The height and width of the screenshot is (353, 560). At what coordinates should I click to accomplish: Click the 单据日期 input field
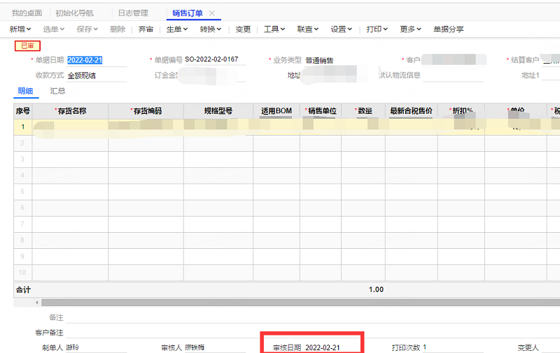pyautogui.click(x=96, y=60)
